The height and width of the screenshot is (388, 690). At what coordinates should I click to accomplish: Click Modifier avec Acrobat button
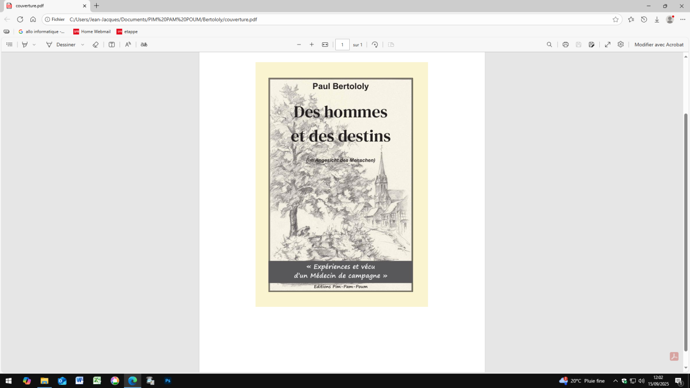(659, 44)
